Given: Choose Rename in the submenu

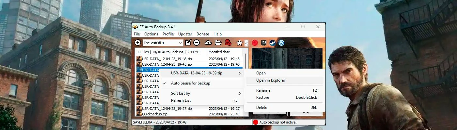Looking at the screenshot, I should 285,90.
